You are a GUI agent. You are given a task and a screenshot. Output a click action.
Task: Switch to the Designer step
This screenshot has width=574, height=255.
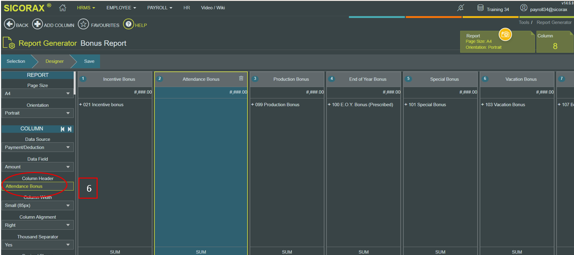click(54, 61)
